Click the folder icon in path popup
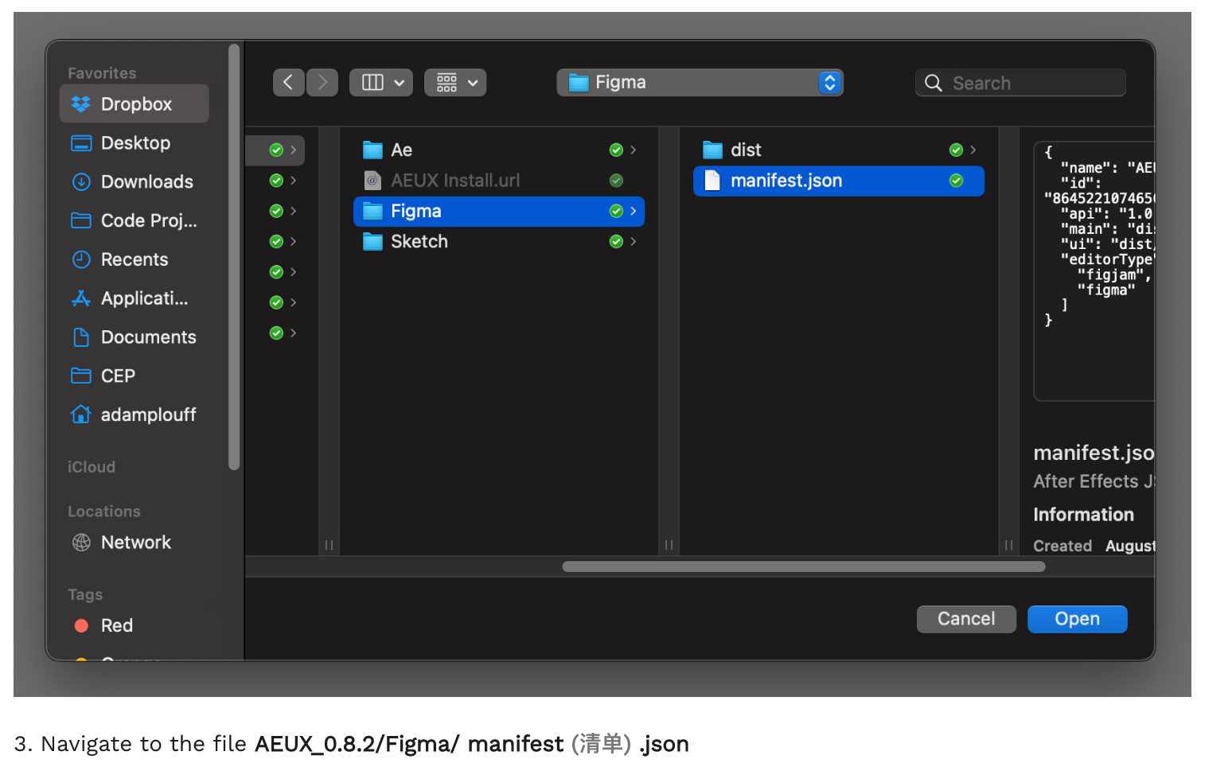The width and height of the screenshot is (1232, 767). tap(579, 83)
